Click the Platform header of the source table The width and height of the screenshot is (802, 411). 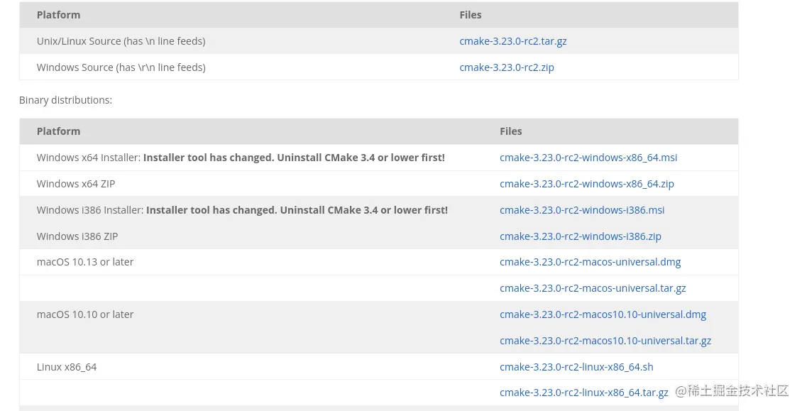pos(58,14)
